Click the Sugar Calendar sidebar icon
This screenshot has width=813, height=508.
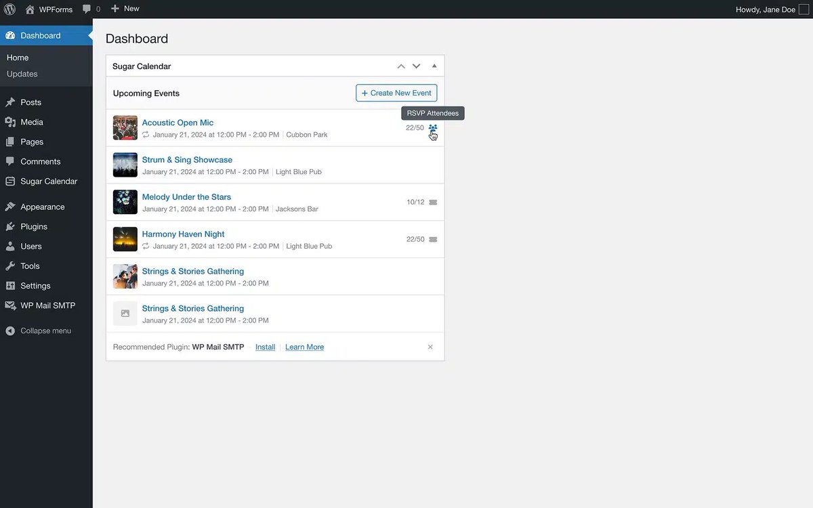coord(10,182)
